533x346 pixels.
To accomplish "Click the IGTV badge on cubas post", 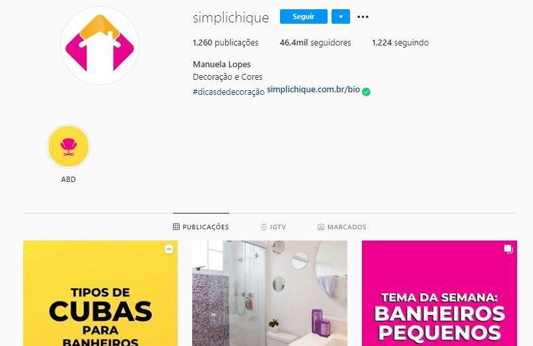I will [x=169, y=249].
